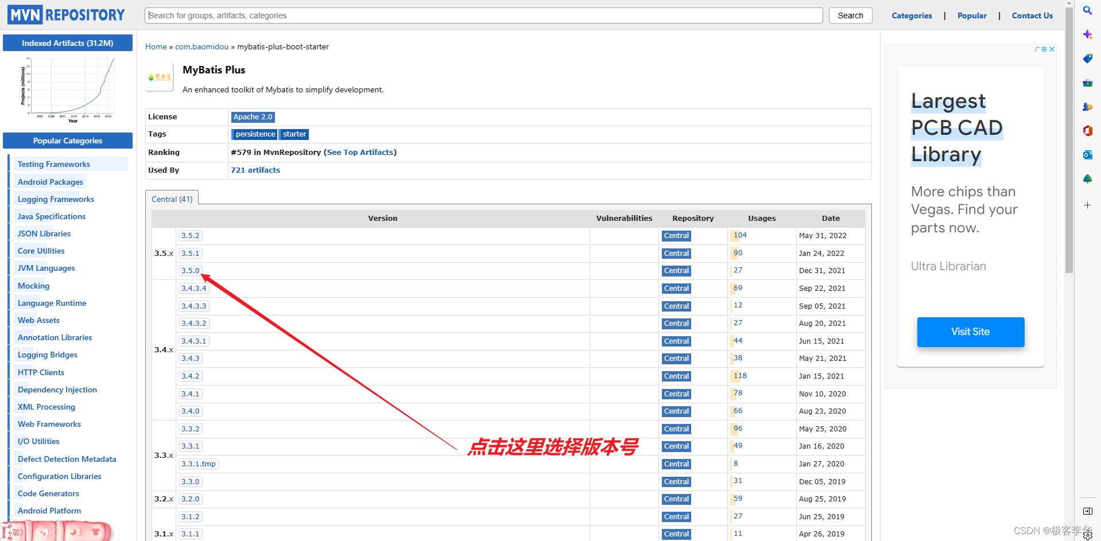1101x541 pixels.
Task: Click the Visit Site ad button
Action: pos(970,332)
